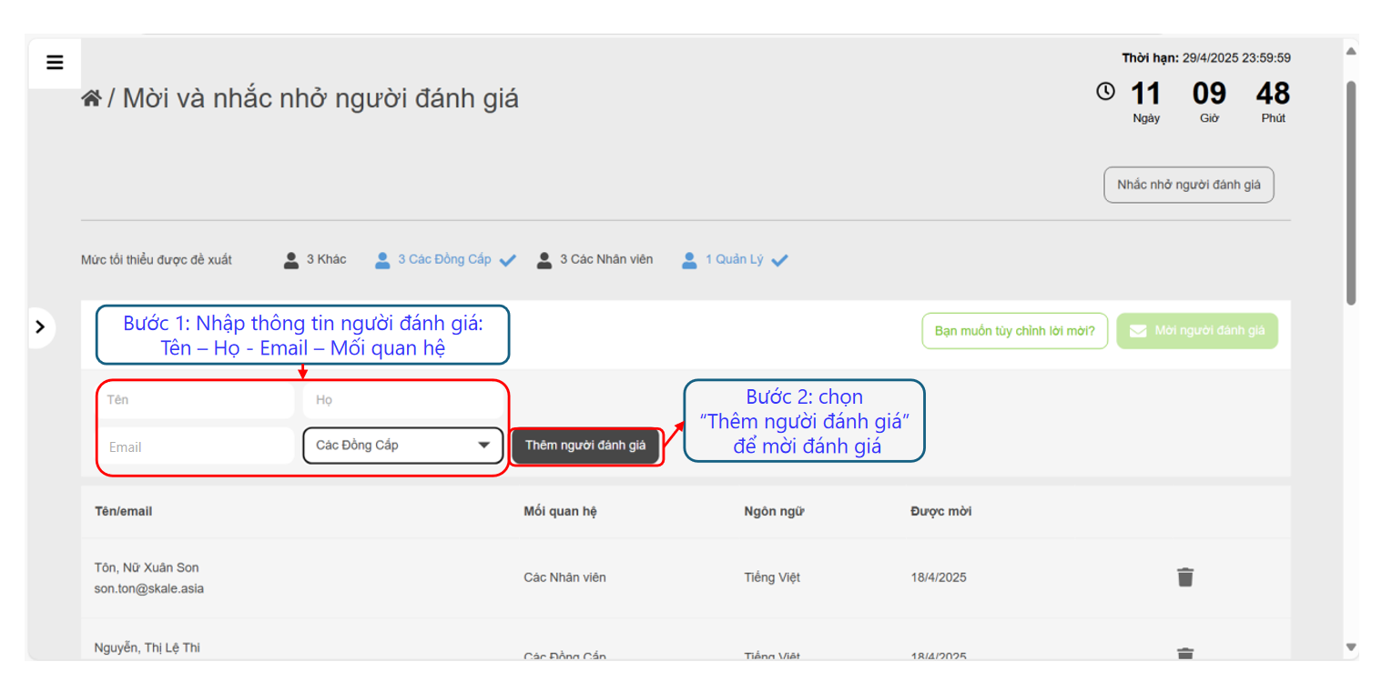Click the Email input field
The width and height of the screenshot is (1382, 692).
[x=196, y=446]
